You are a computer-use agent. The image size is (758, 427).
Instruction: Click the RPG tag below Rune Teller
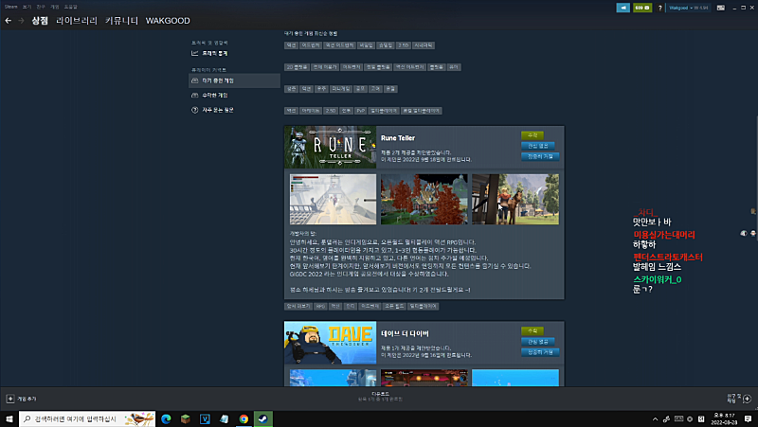[x=320, y=306]
